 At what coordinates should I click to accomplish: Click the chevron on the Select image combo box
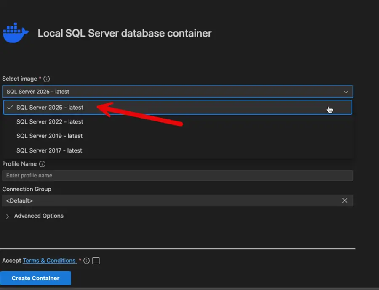pos(346,91)
